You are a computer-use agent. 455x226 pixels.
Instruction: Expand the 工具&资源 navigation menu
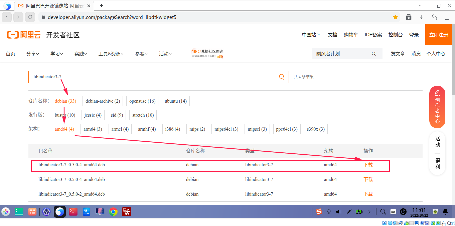(x=111, y=53)
